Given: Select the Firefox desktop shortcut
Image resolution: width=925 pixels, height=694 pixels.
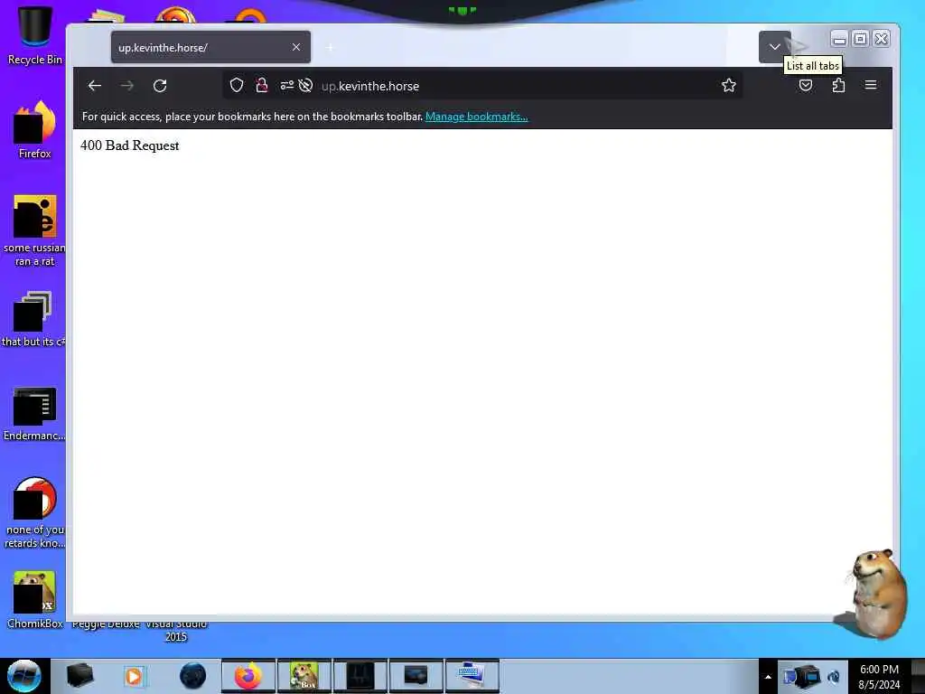Looking at the screenshot, I should pyautogui.click(x=34, y=129).
